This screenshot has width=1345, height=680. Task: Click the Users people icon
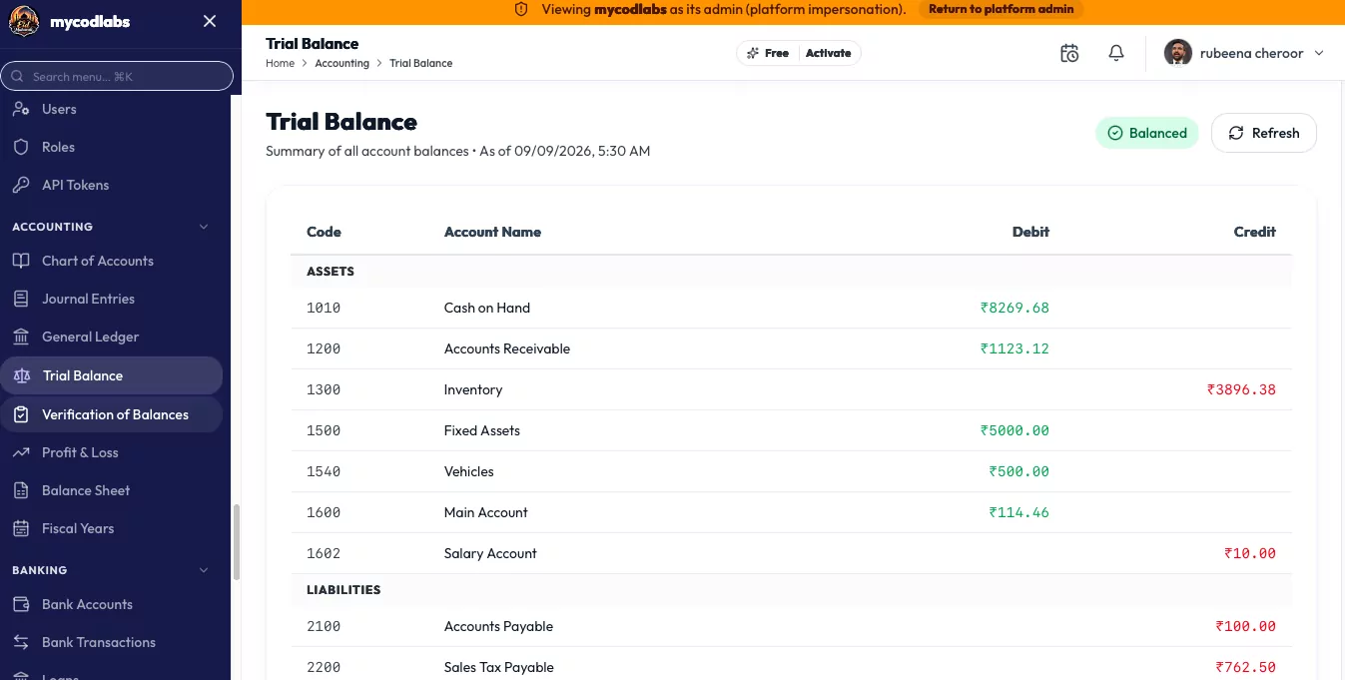(21, 109)
